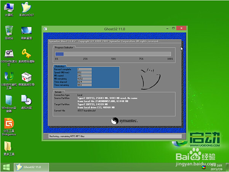Open the 修复系统引导 first-aid kit icon
Screen dimensions: 229x172
click(x=26, y=79)
